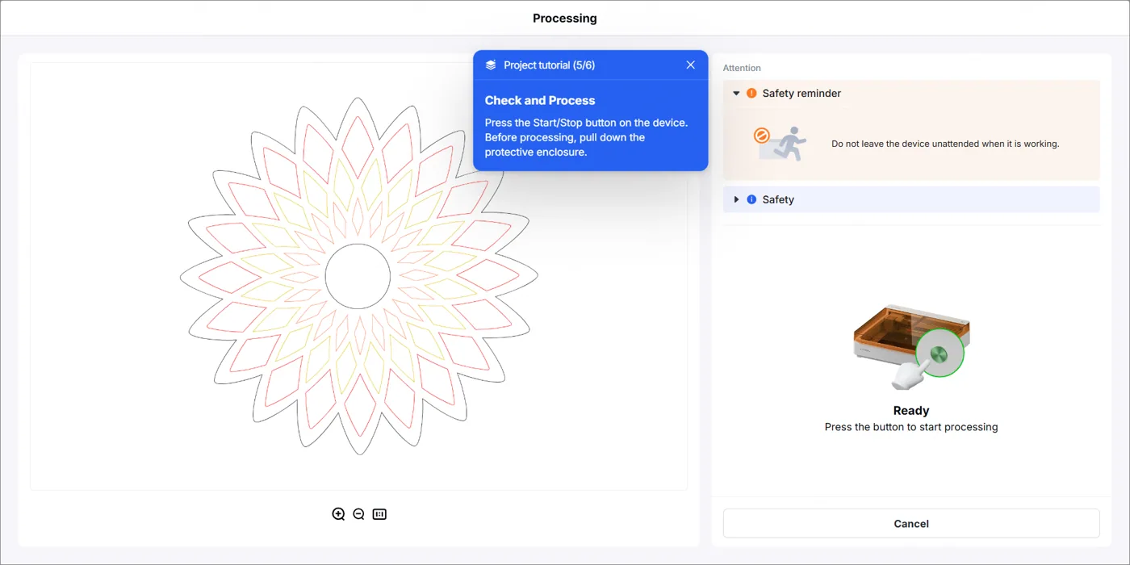Click the flower design preview

[359, 276]
